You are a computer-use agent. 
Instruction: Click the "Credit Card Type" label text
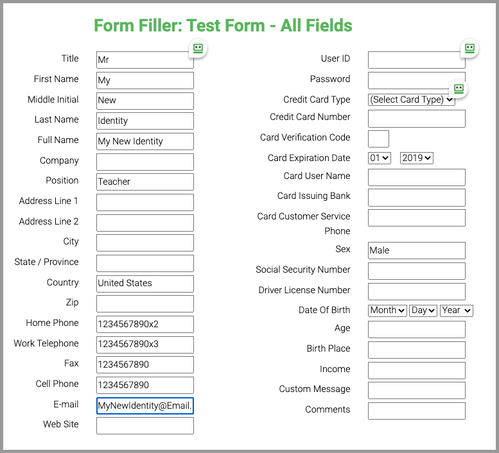317,99
